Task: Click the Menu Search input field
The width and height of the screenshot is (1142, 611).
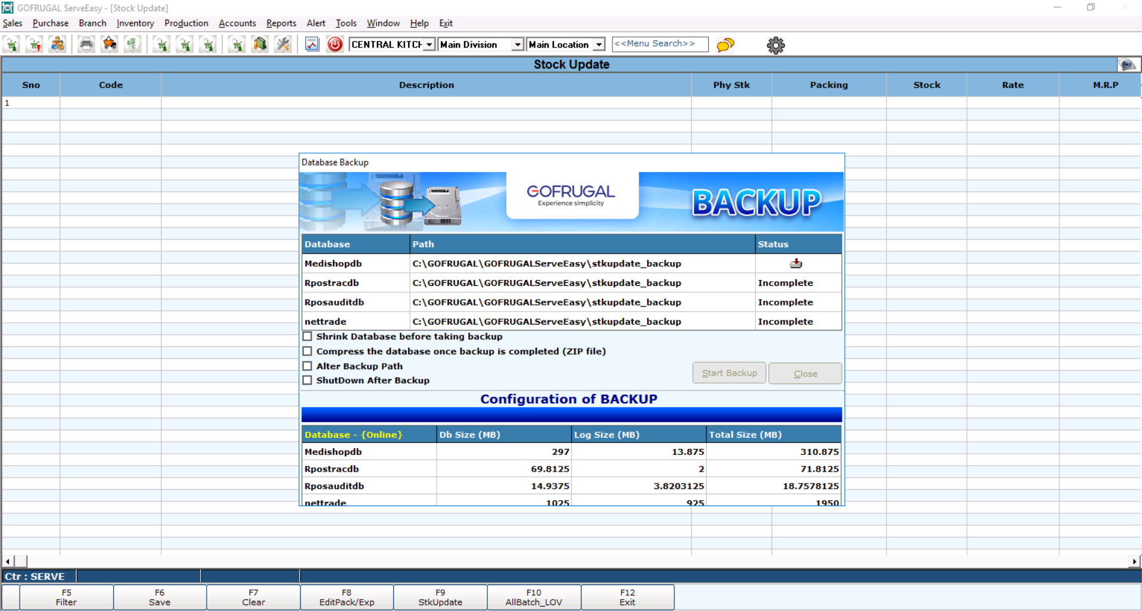Action: pyautogui.click(x=659, y=44)
